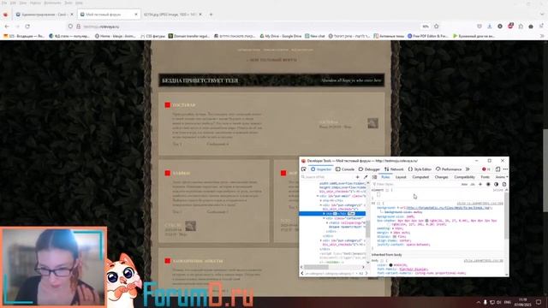Click the 90% zoom level indicator
Screen dimensions: 548x308
click(x=426, y=27)
